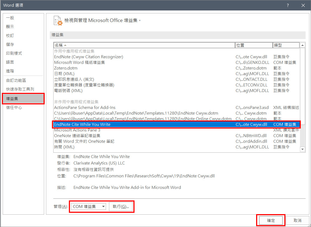Click the add-ins gear document icon
This screenshot has width=311, height=227.
tap(58, 21)
